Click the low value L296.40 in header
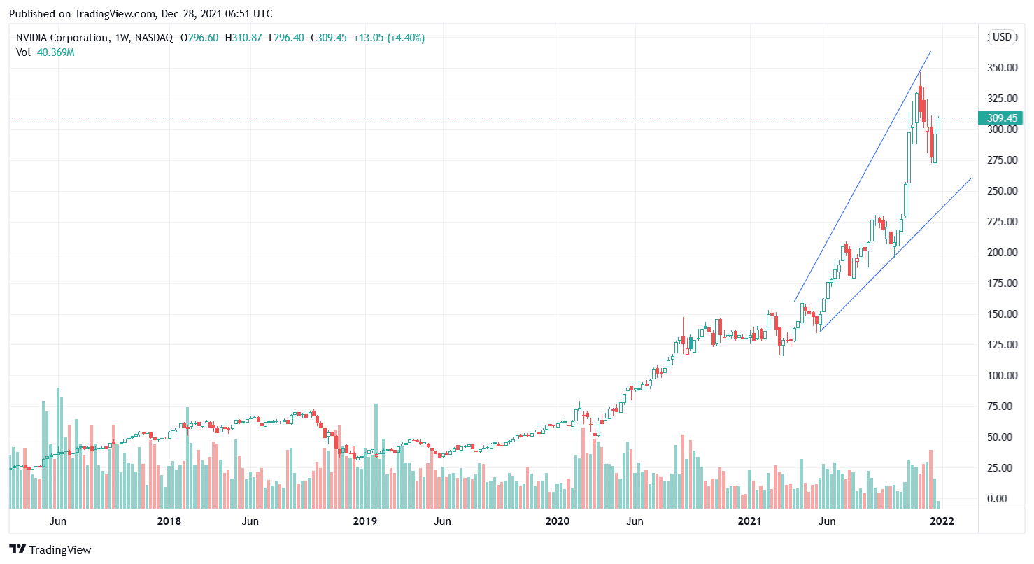Image resolution: width=1034 pixels, height=564 pixels. click(286, 38)
